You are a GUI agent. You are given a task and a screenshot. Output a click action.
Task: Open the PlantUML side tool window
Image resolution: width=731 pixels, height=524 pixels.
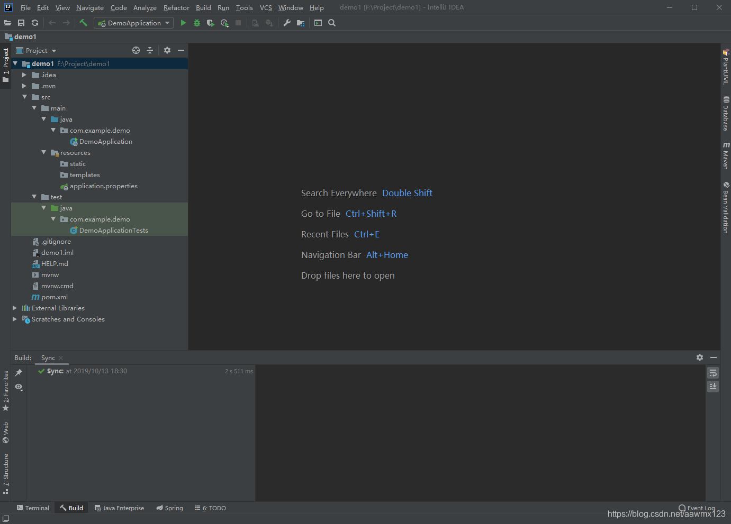pyautogui.click(x=726, y=67)
